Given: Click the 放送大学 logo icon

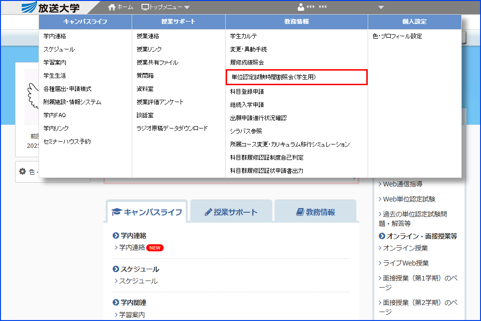Looking at the screenshot, I should click(x=29, y=7).
